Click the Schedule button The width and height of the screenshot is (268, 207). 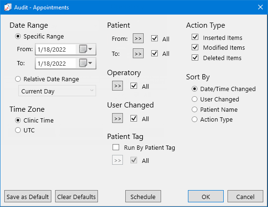pyautogui.click(x=143, y=196)
